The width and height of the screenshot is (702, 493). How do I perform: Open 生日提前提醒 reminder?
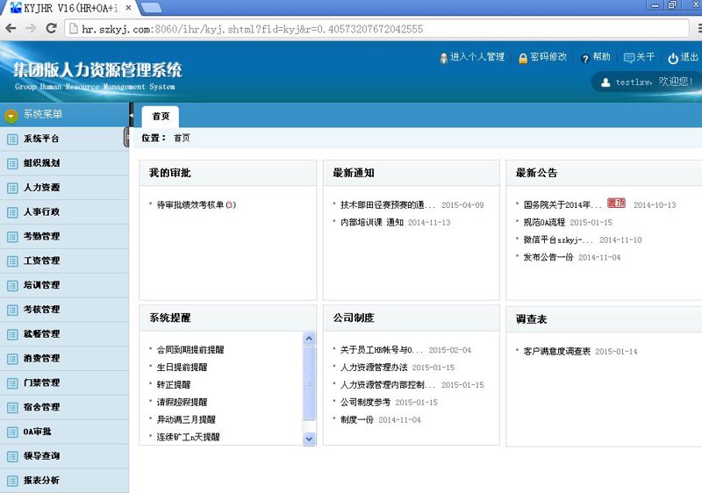click(182, 368)
